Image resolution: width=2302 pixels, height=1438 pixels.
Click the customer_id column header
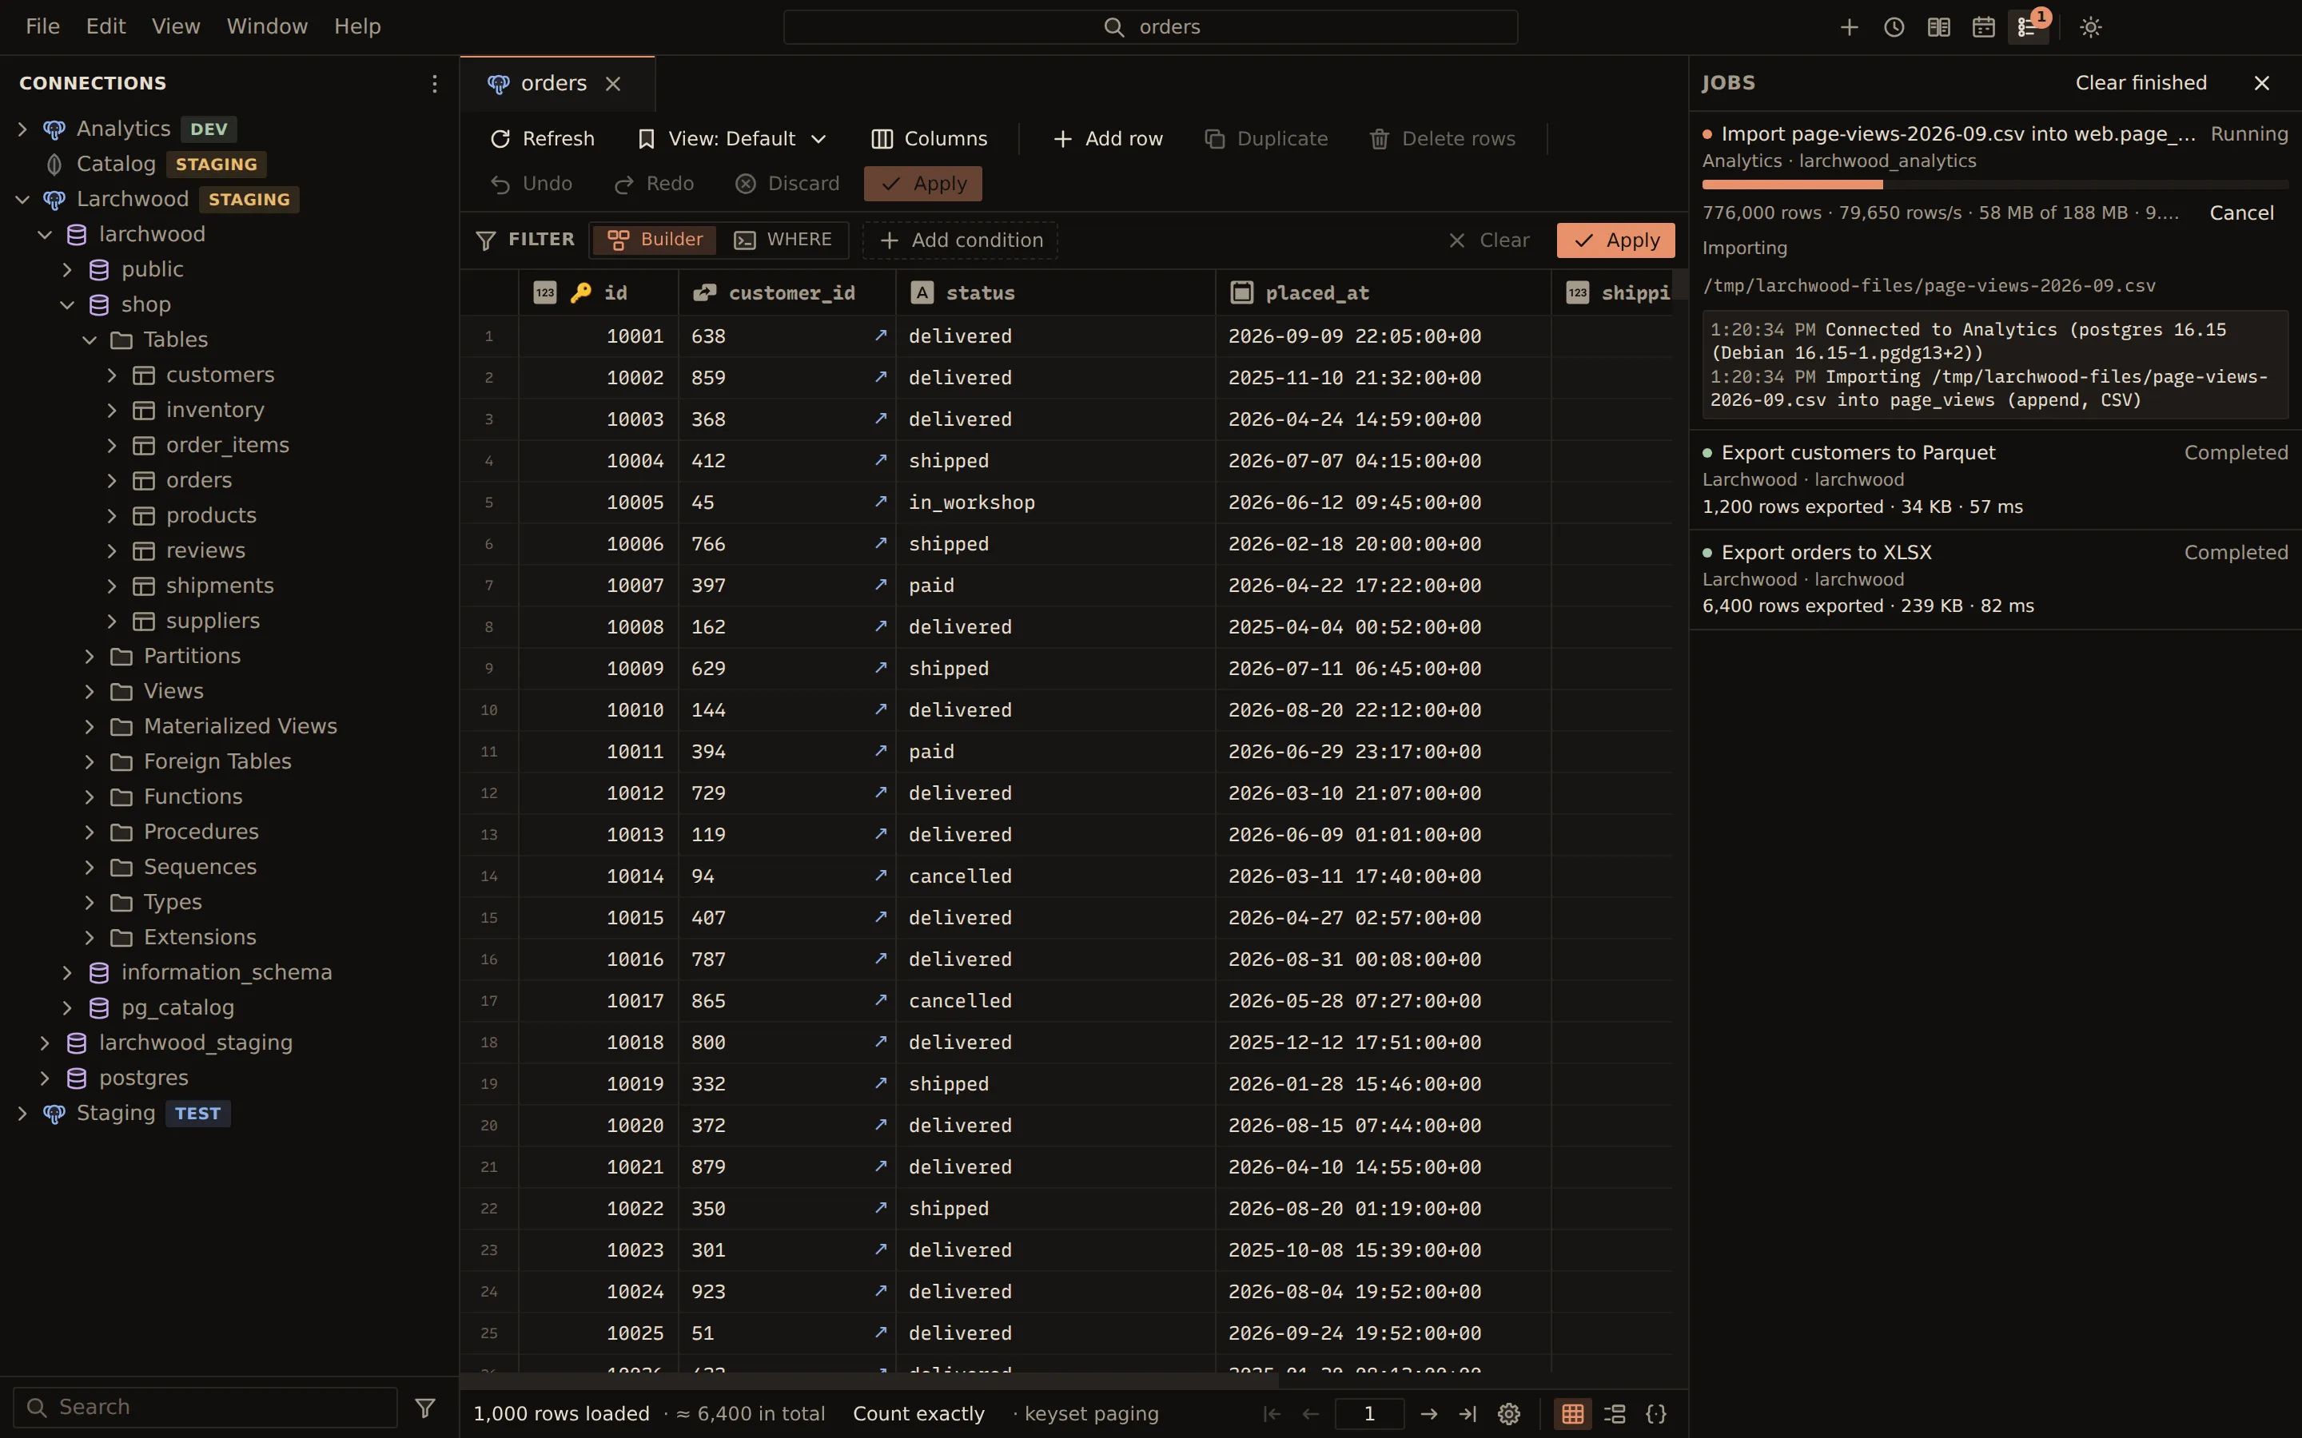coord(787,293)
